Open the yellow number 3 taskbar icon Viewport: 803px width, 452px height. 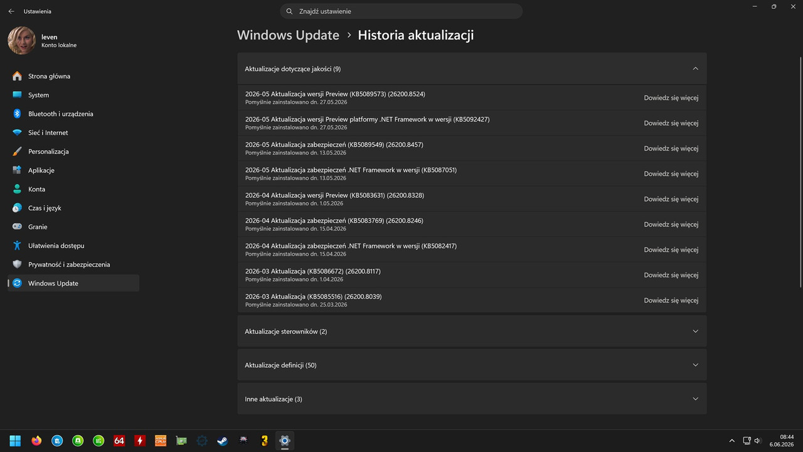(264, 441)
